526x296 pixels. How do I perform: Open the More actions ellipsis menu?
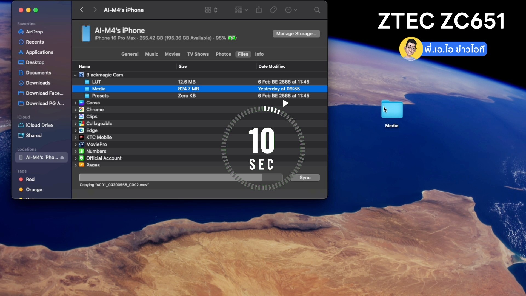pos(291,10)
